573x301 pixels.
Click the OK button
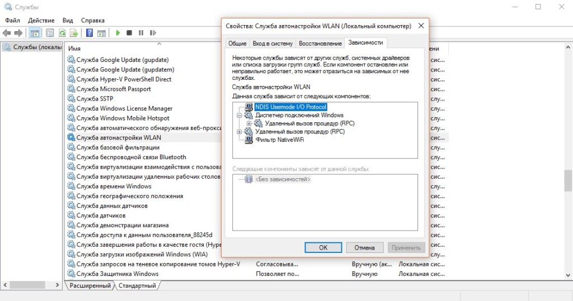tap(323, 247)
